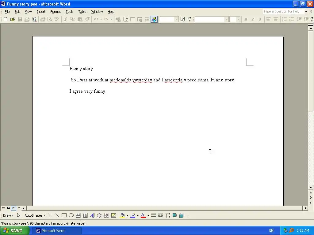314x235 pixels.
Task: Apply red Font Color
Action: 143,215
